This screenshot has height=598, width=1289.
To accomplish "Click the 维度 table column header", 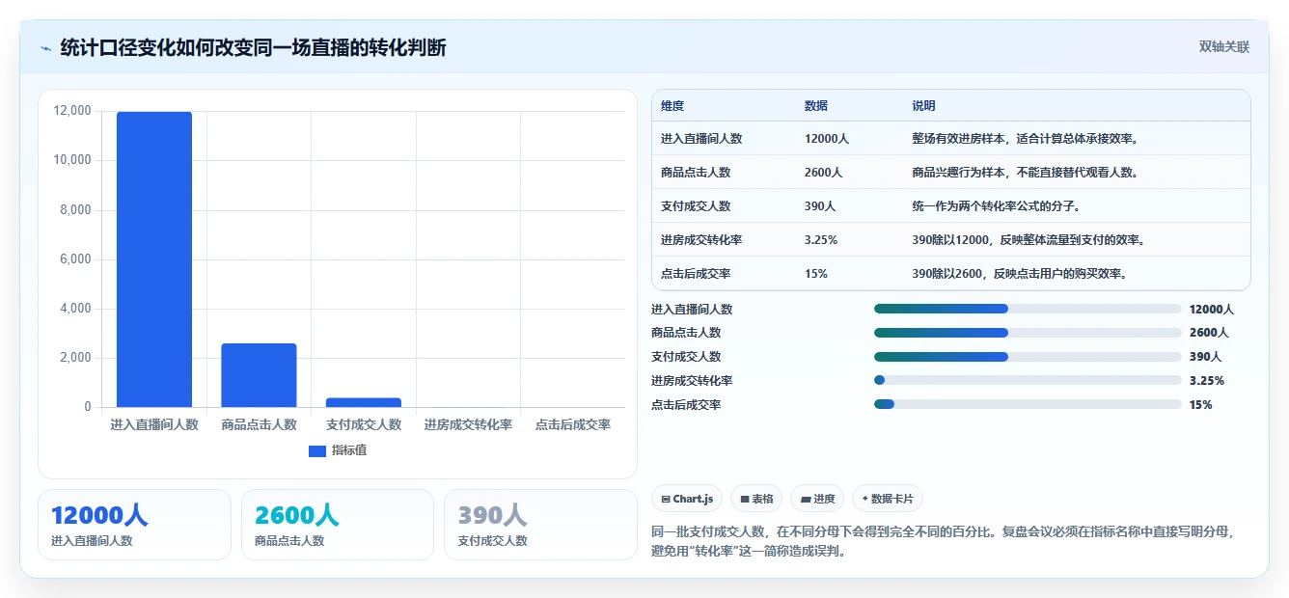I will [x=672, y=106].
